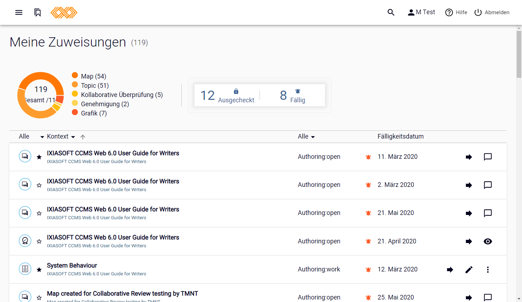
Task: Select Map (54) legend entry
Action: 89,76
